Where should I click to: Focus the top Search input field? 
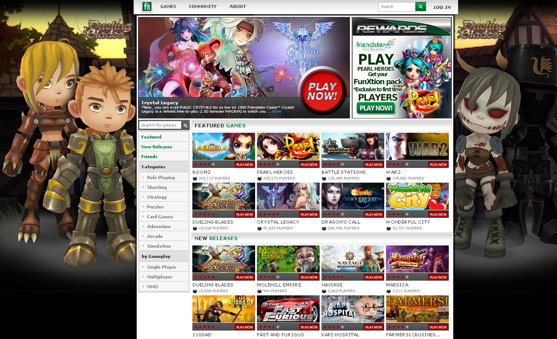click(x=397, y=7)
